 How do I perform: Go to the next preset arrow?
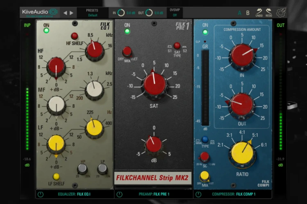pos(72,13)
